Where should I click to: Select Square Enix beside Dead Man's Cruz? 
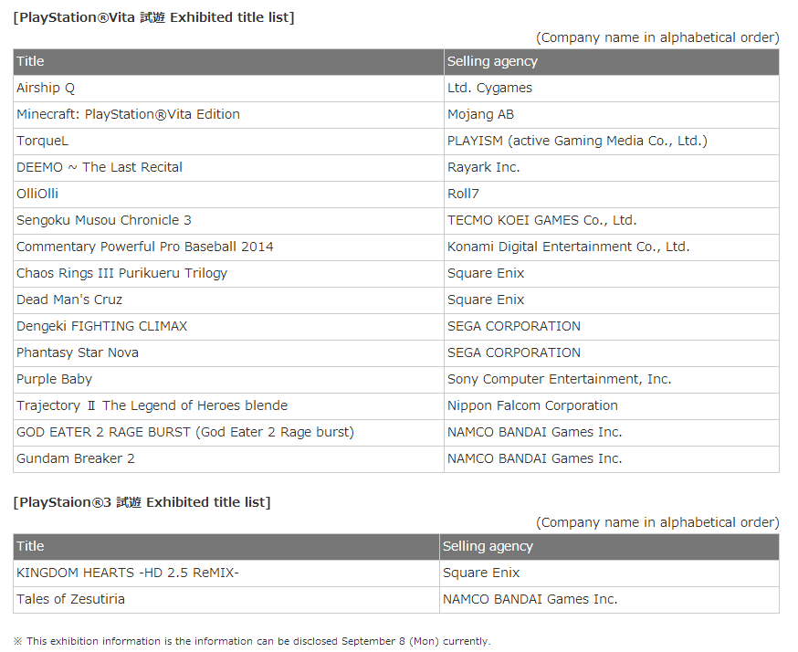point(612,300)
